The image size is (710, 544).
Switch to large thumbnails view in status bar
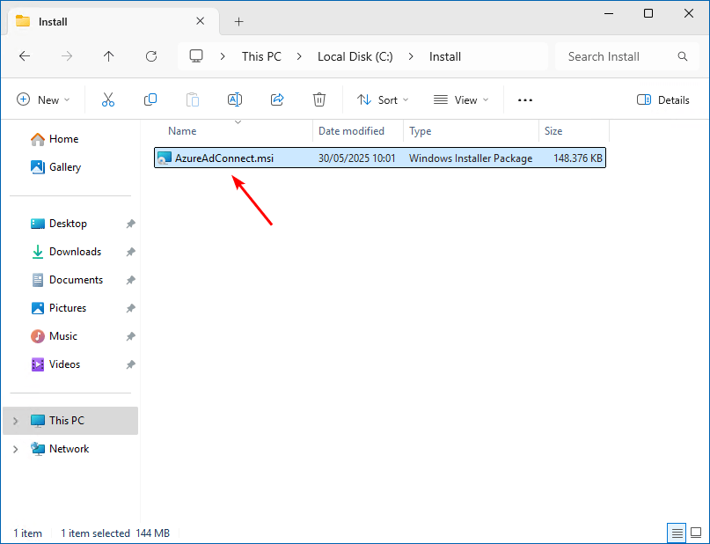pos(695,533)
